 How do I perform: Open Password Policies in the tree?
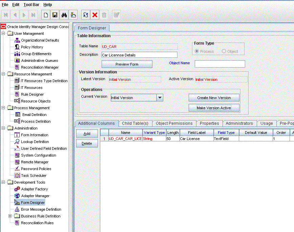(36, 169)
